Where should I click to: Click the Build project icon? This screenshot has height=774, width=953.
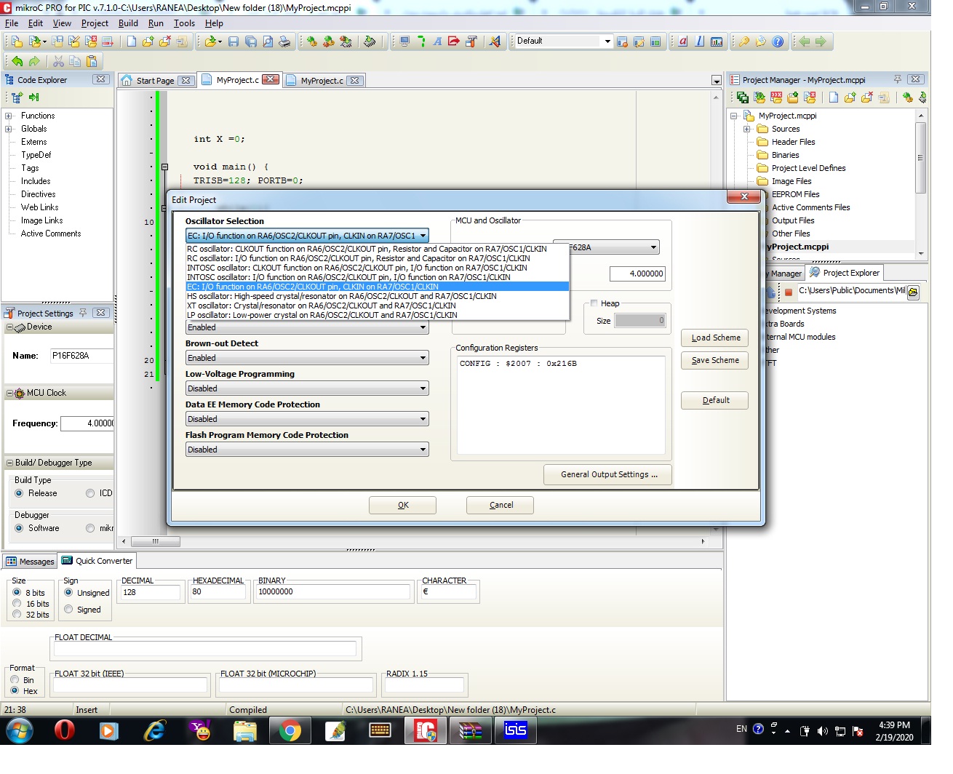(x=311, y=41)
